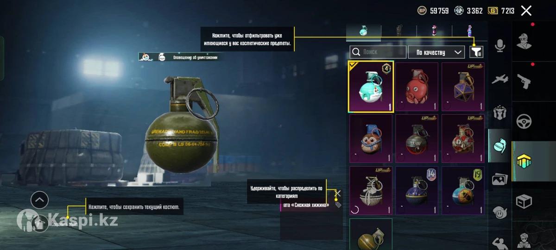Open the microphone voice category

pos(499,45)
